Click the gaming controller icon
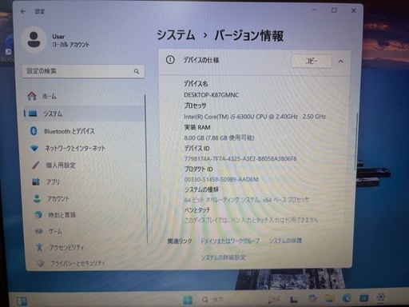Viewport: 409px width, 307px height. (x=39, y=231)
